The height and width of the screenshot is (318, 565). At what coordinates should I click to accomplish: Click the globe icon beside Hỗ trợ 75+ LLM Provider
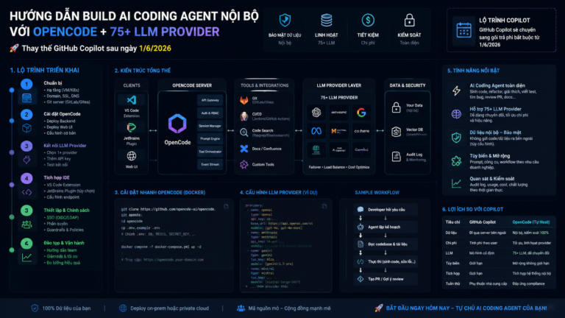coord(456,114)
